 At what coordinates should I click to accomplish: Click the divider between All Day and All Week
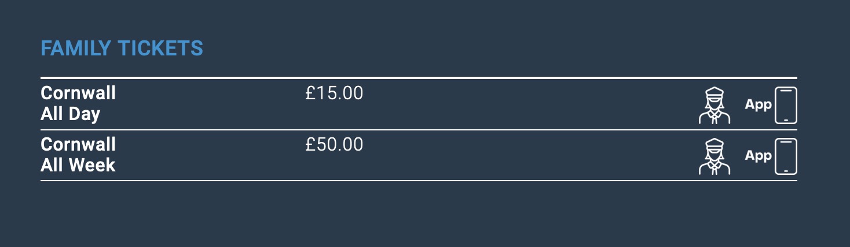[x=419, y=130]
